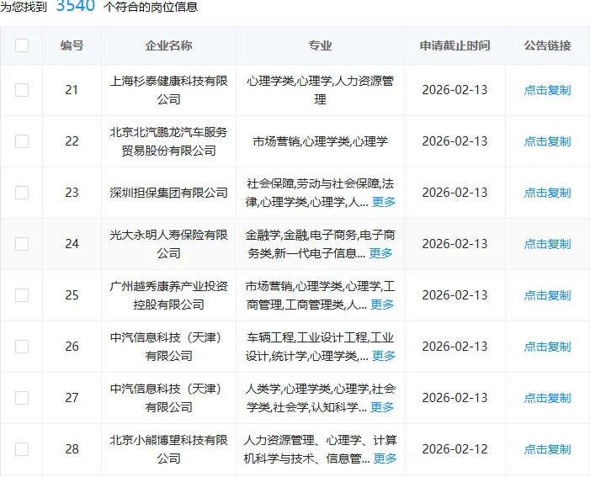
Task: Copy link for 北京小熊博望科技有限公司
Action: tap(547, 449)
